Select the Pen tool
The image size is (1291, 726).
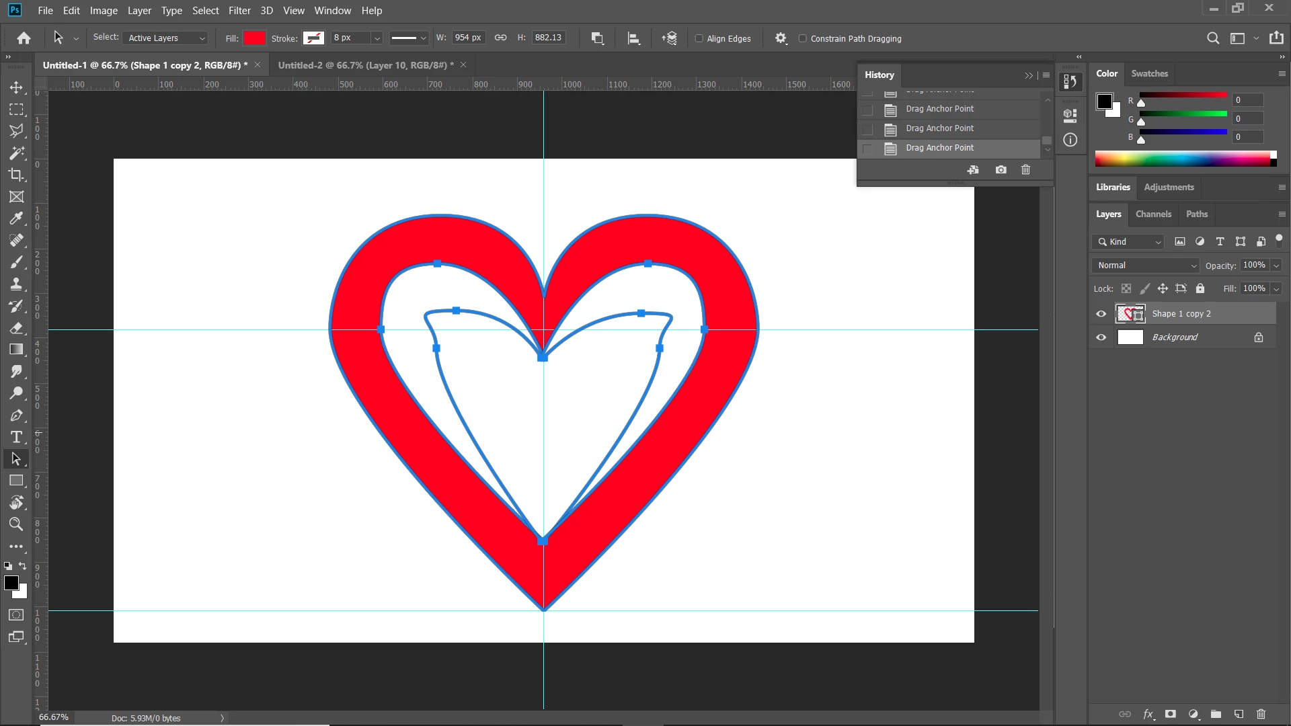16,415
